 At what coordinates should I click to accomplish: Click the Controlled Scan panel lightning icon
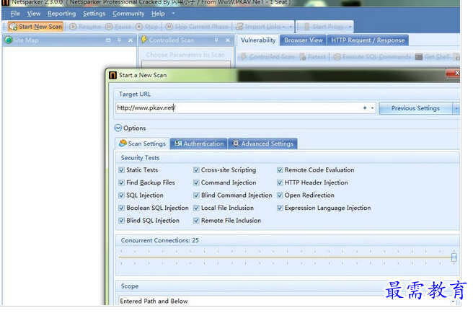click(x=144, y=40)
